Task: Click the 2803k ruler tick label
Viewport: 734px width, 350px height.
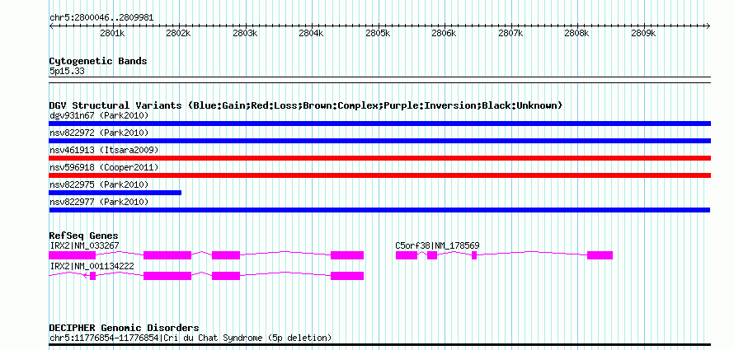Action: pyautogui.click(x=245, y=34)
